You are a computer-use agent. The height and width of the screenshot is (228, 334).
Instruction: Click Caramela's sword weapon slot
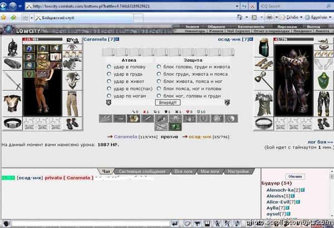click(x=12, y=81)
